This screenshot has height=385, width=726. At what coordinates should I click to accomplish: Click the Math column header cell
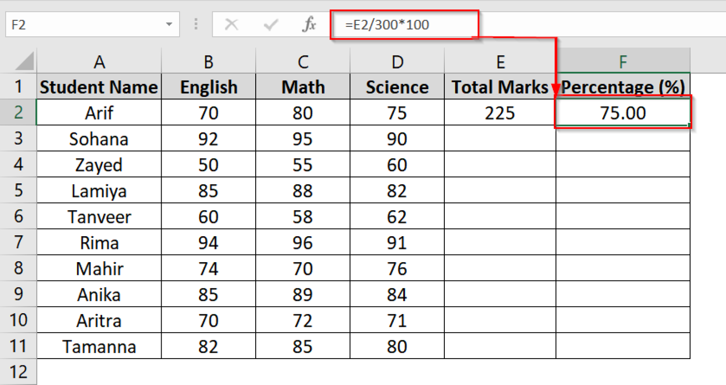(x=302, y=86)
